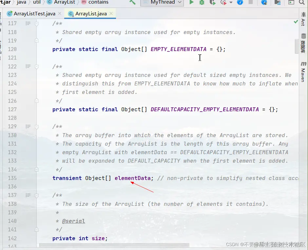Click the contains method breadcrumb
This screenshot has width=308, height=250.
point(95,2)
